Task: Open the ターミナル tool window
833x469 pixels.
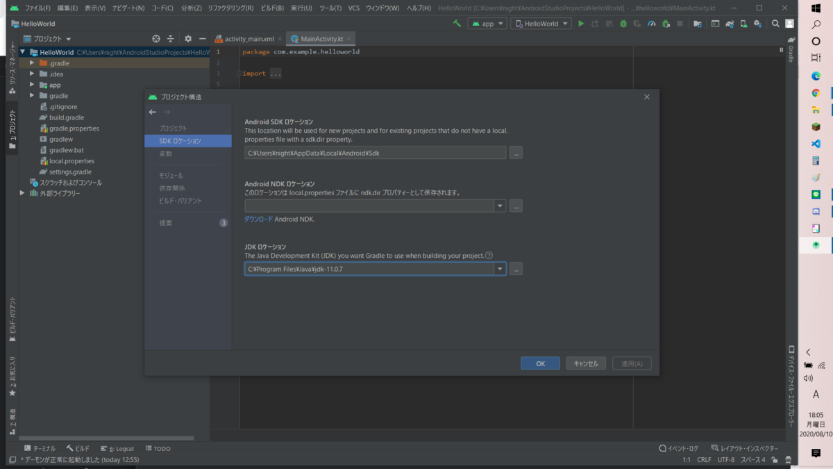Action: 40,449
